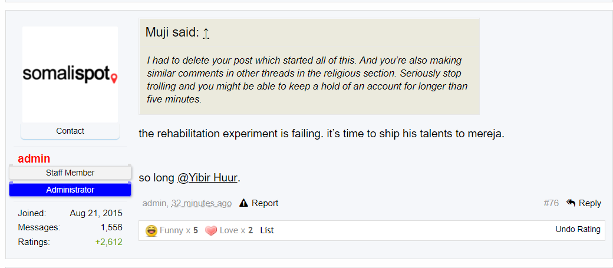Image resolution: width=613 pixels, height=268 pixels.
Task: Click the Reply link text
Action: [590, 203]
